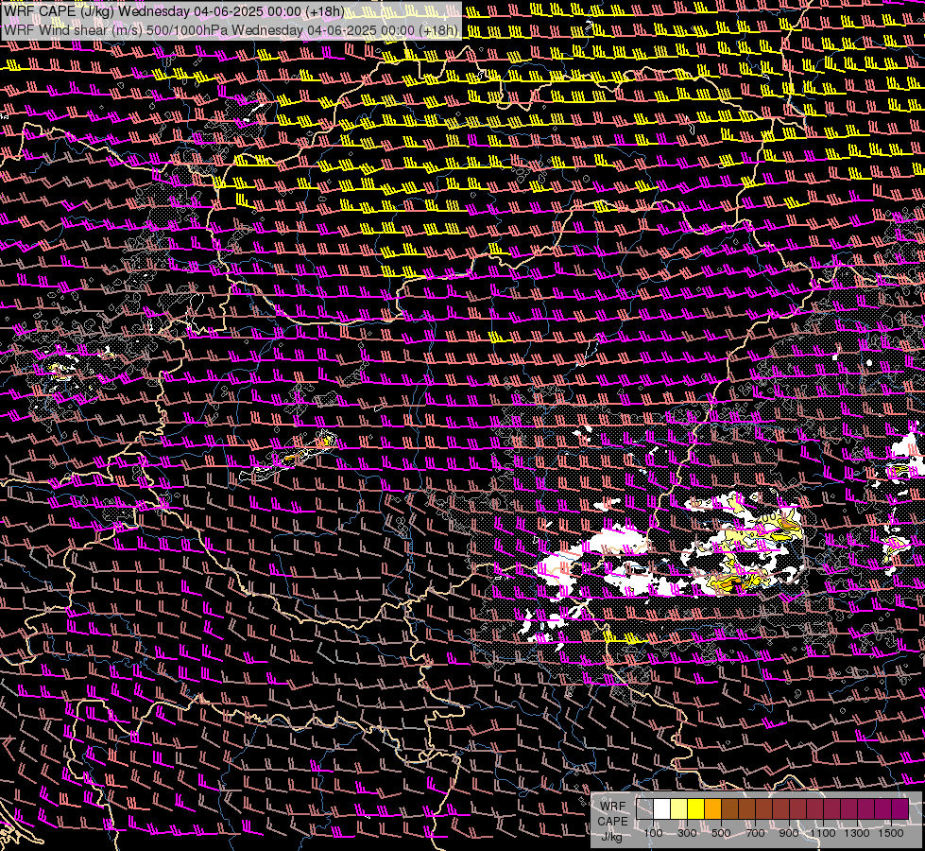Screen dimensions: 925x851
Task: Select the WRF Wind shear title line
Action: point(231,30)
